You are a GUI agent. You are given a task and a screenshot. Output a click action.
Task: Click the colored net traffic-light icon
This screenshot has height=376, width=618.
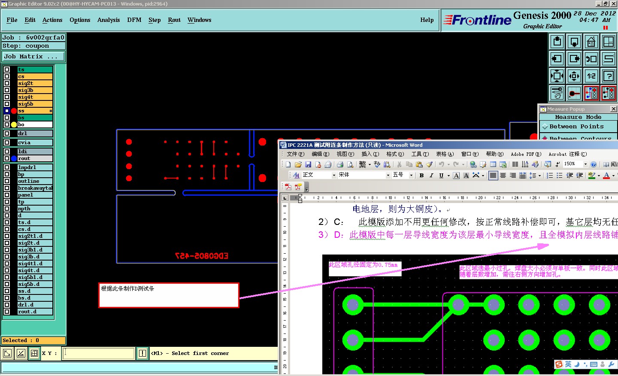click(591, 93)
